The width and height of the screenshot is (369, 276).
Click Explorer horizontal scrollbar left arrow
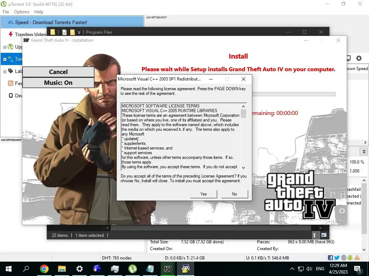tap(107, 228)
